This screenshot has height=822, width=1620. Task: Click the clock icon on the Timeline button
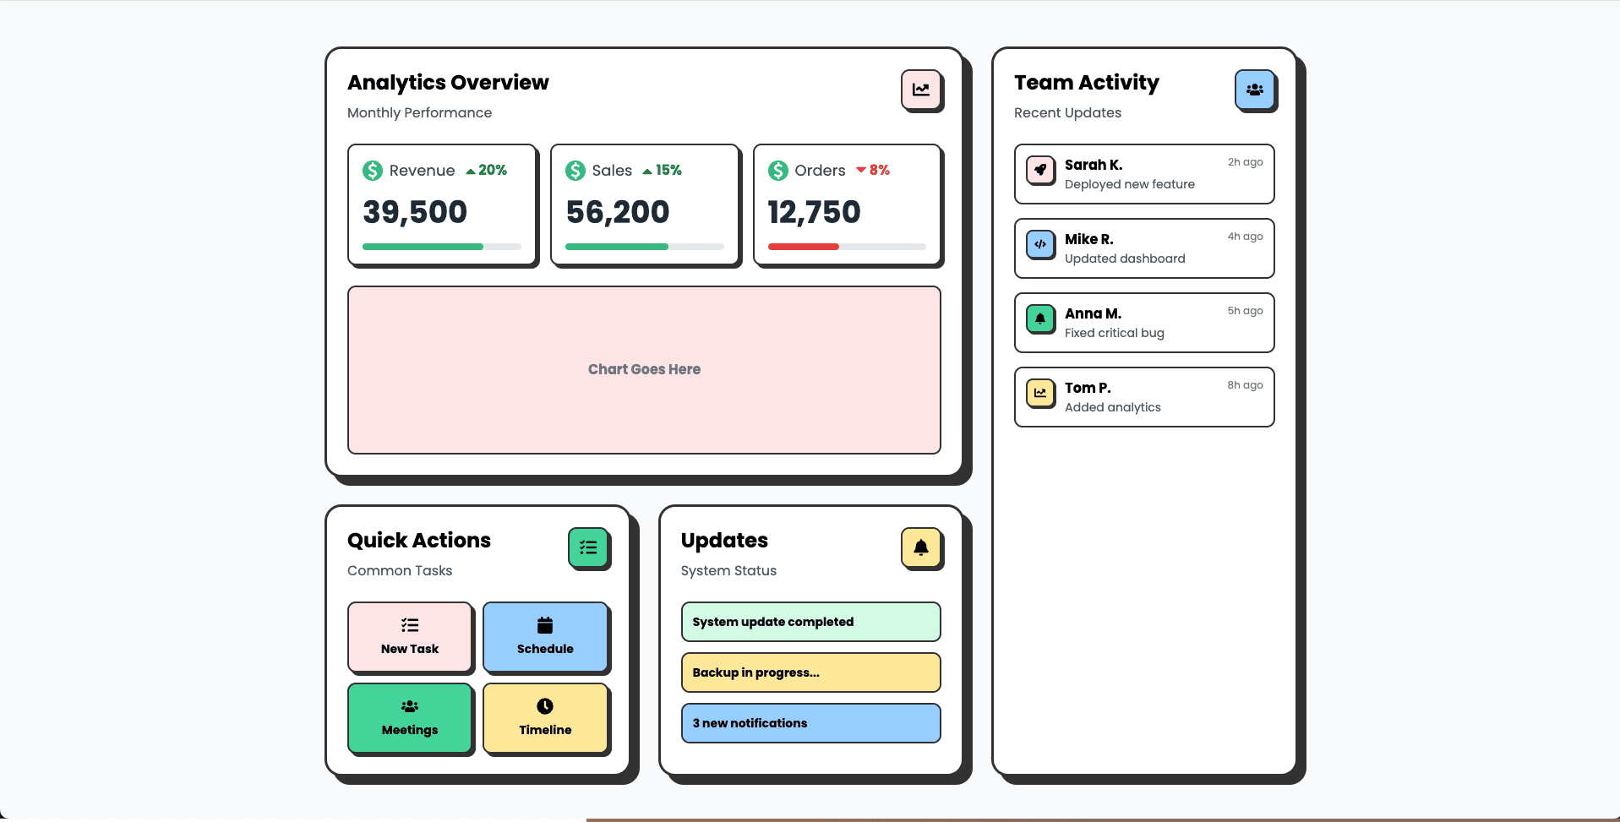coord(545,706)
